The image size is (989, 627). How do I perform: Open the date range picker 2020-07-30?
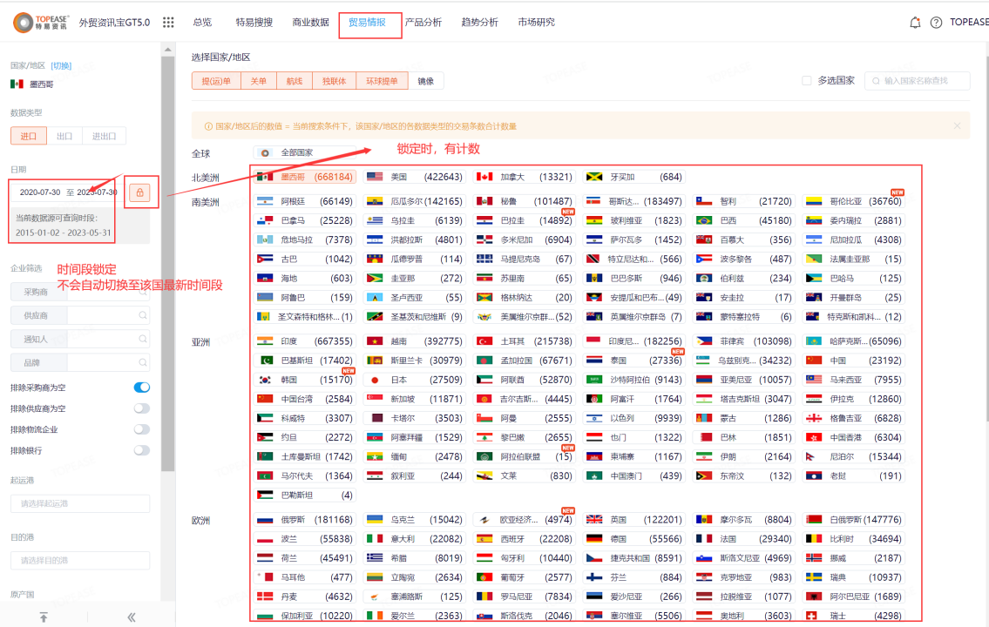pos(67,192)
